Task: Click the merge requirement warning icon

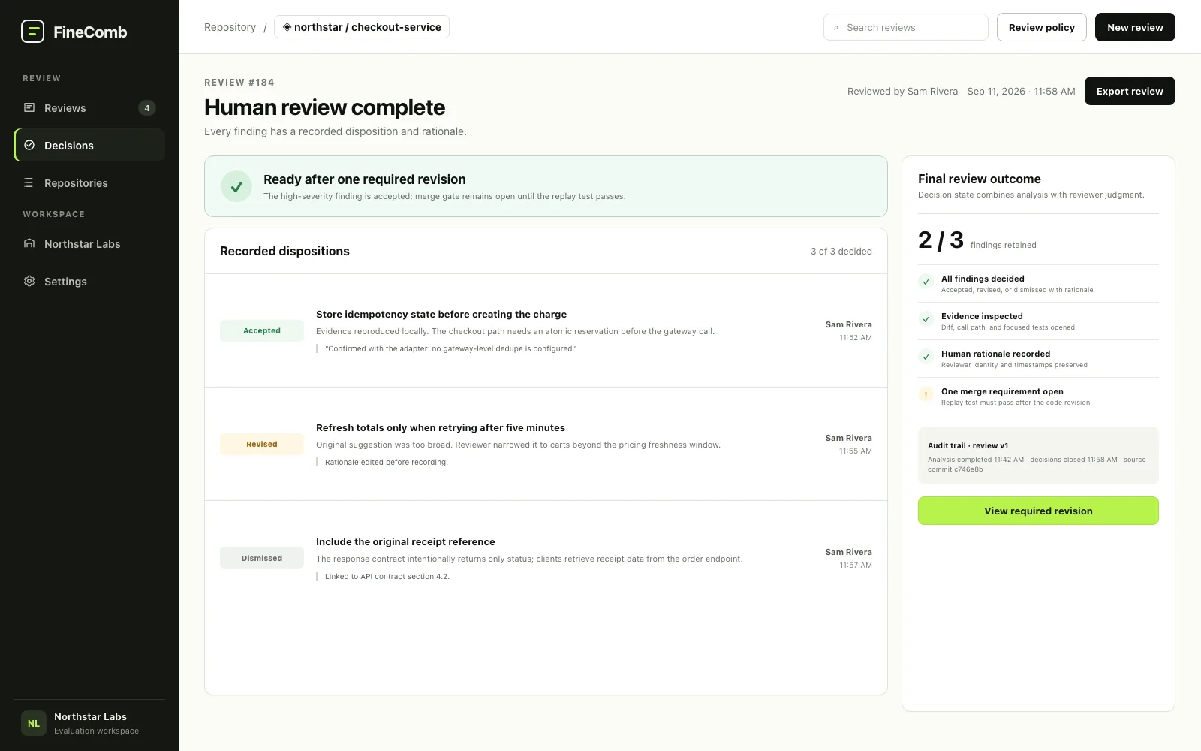Action: 926,395
